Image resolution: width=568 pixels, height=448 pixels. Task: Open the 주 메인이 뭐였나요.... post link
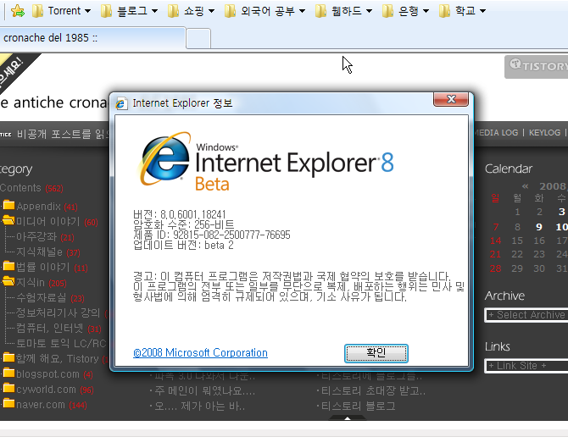(205, 390)
